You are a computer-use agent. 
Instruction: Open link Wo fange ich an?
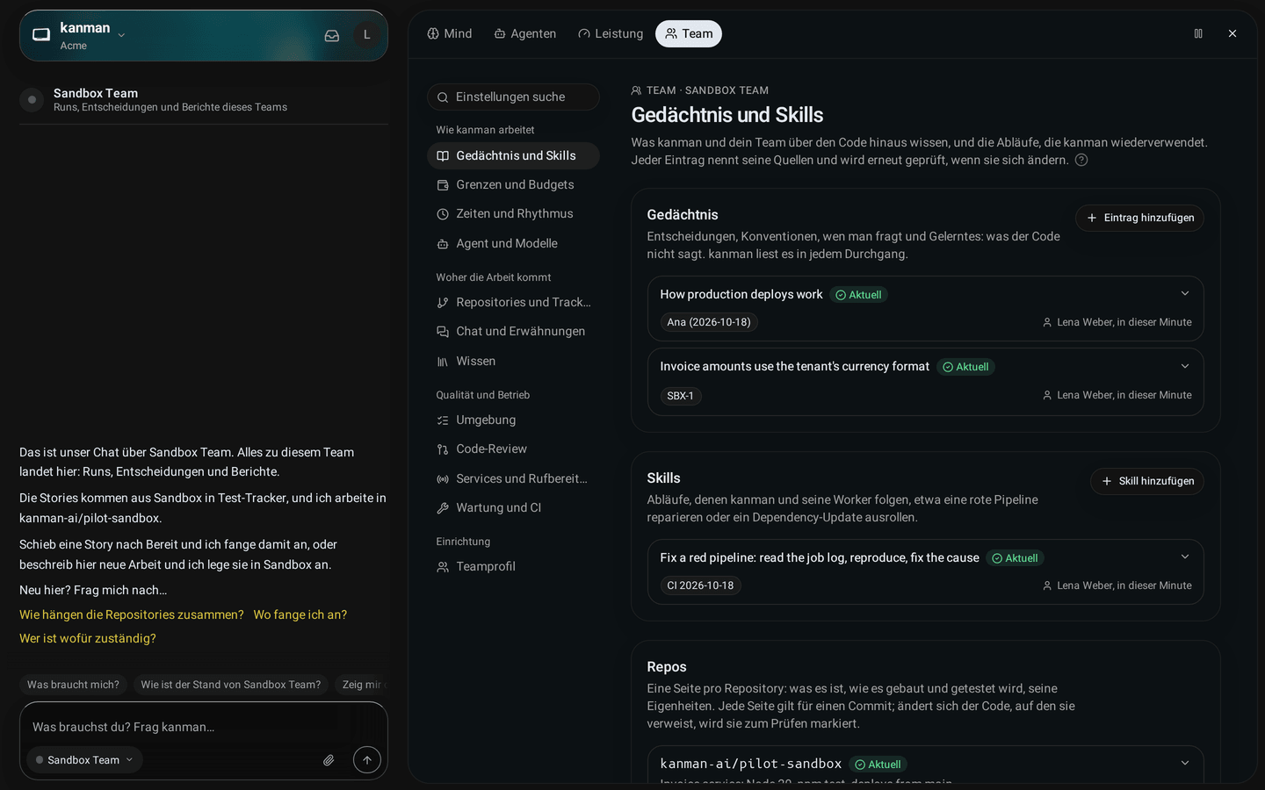click(300, 614)
